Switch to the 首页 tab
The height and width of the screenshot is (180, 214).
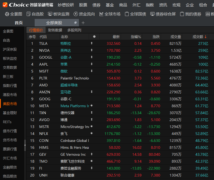point(19,23)
